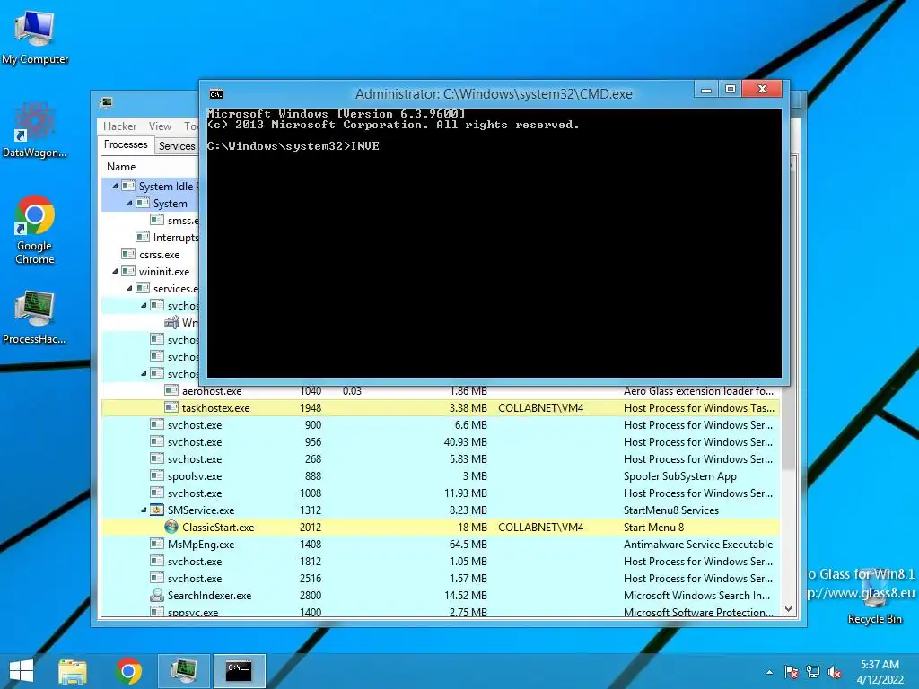Viewport: 919px width, 689px height.
Task: Click the 40.93 MB memory value
Action: coord(466,442)
